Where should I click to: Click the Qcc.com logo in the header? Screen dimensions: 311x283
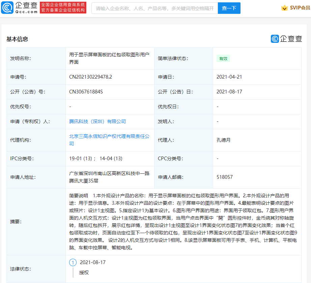(x=19, y=8)
